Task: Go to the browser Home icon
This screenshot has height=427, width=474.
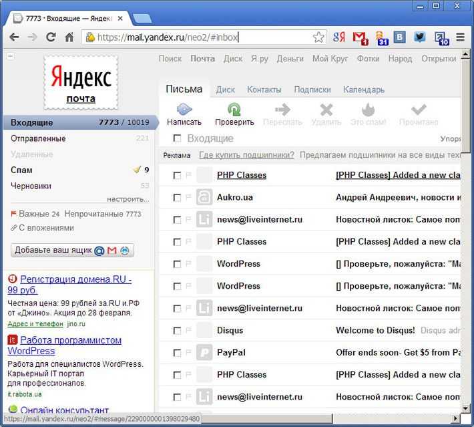Action: 69,37
